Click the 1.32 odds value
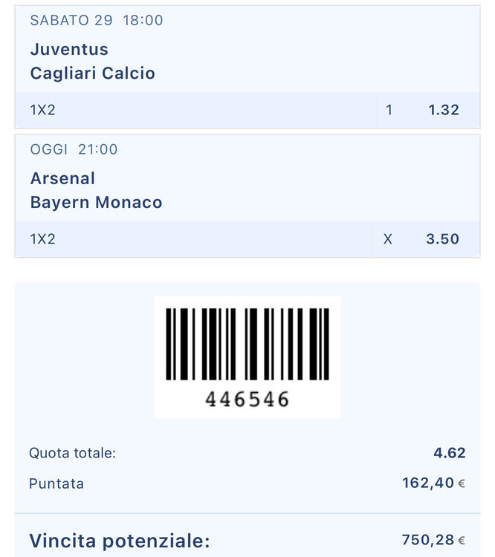 coord(444,110)
